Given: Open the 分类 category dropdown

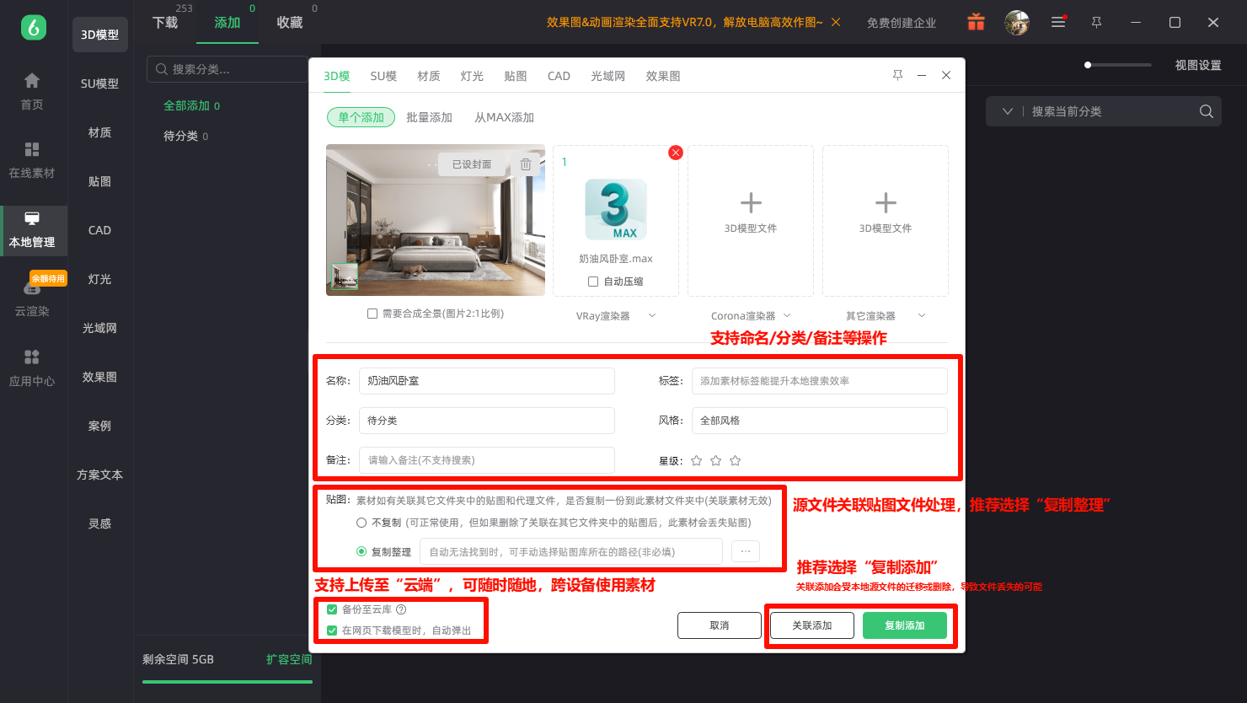Looking at the screenshot, I should coord(487,421).
